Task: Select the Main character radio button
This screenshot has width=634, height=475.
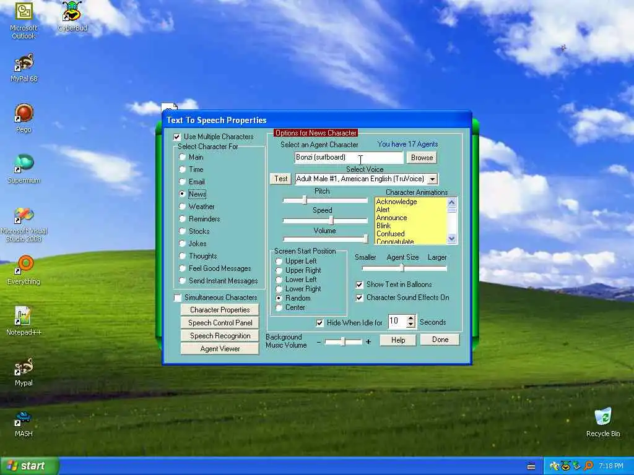Action: (x=183, y=156)
